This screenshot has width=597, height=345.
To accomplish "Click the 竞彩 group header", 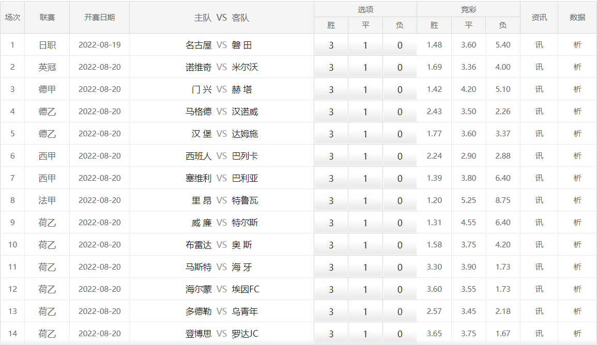I will click(468, 9).
